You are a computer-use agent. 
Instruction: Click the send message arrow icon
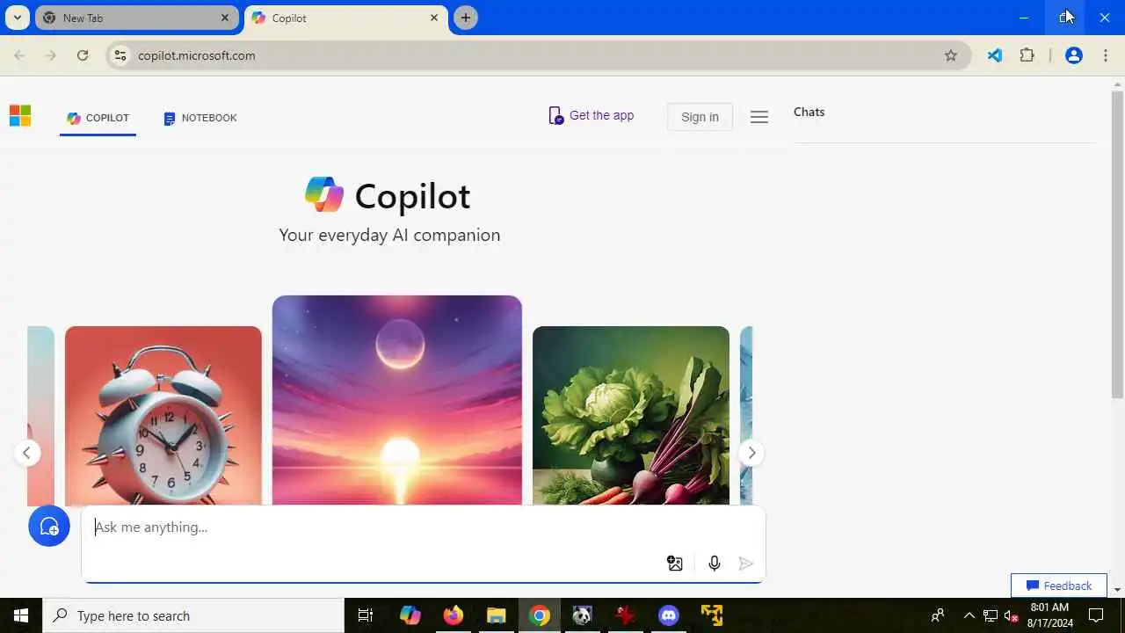coord(746,564)
